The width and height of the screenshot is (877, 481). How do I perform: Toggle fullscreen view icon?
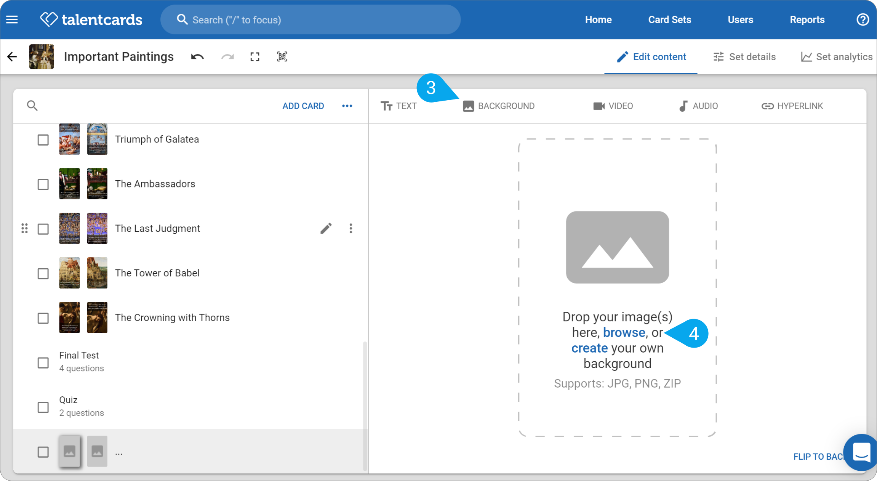(255, 57)
